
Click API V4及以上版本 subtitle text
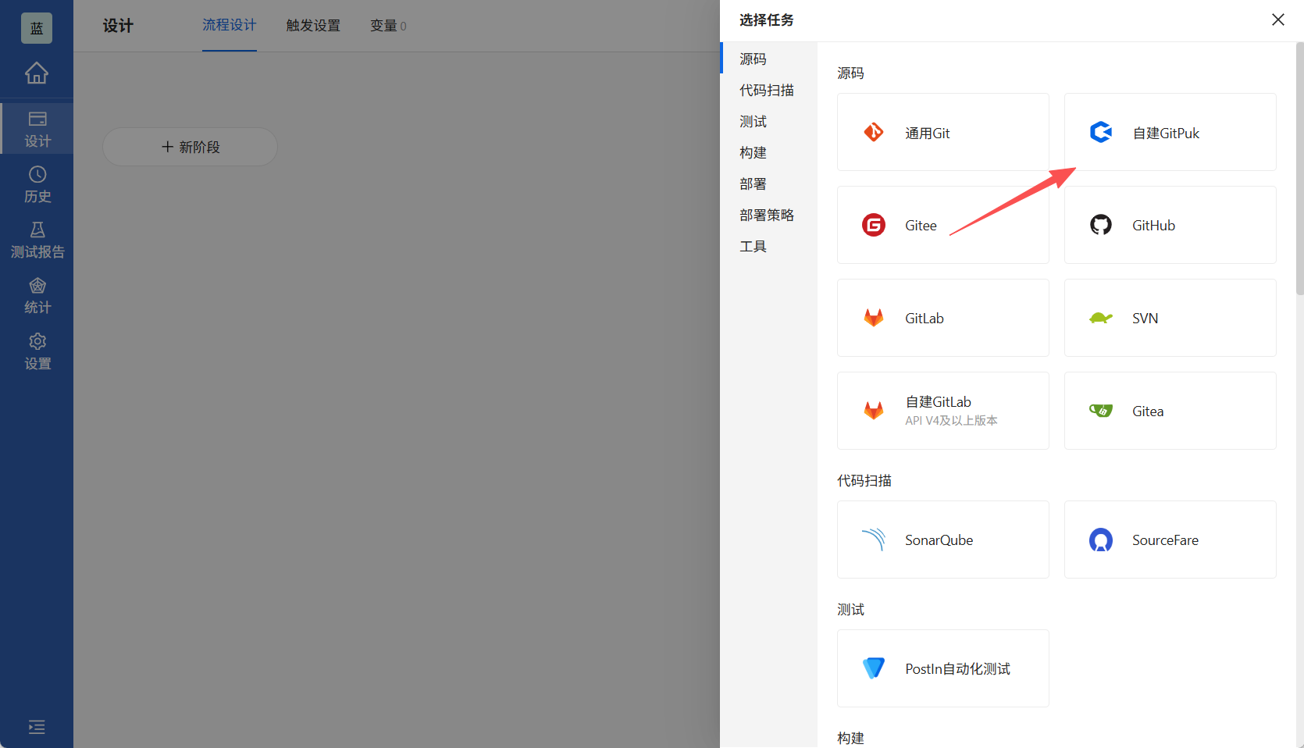tap(951, 421)
